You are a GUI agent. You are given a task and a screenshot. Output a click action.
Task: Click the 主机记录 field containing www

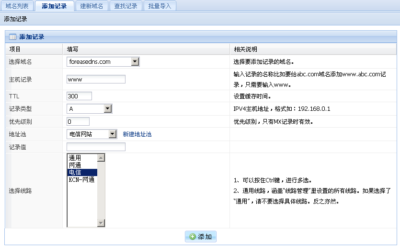point(96,79)
